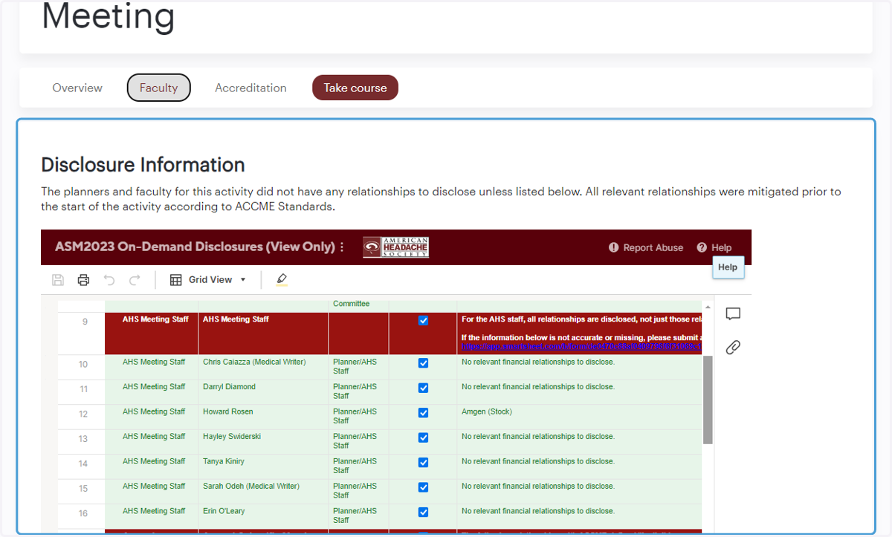Toggle checkbox for Erin O'Leary row
The width and height of the screenshot is (892, 537).
(423, 512)
